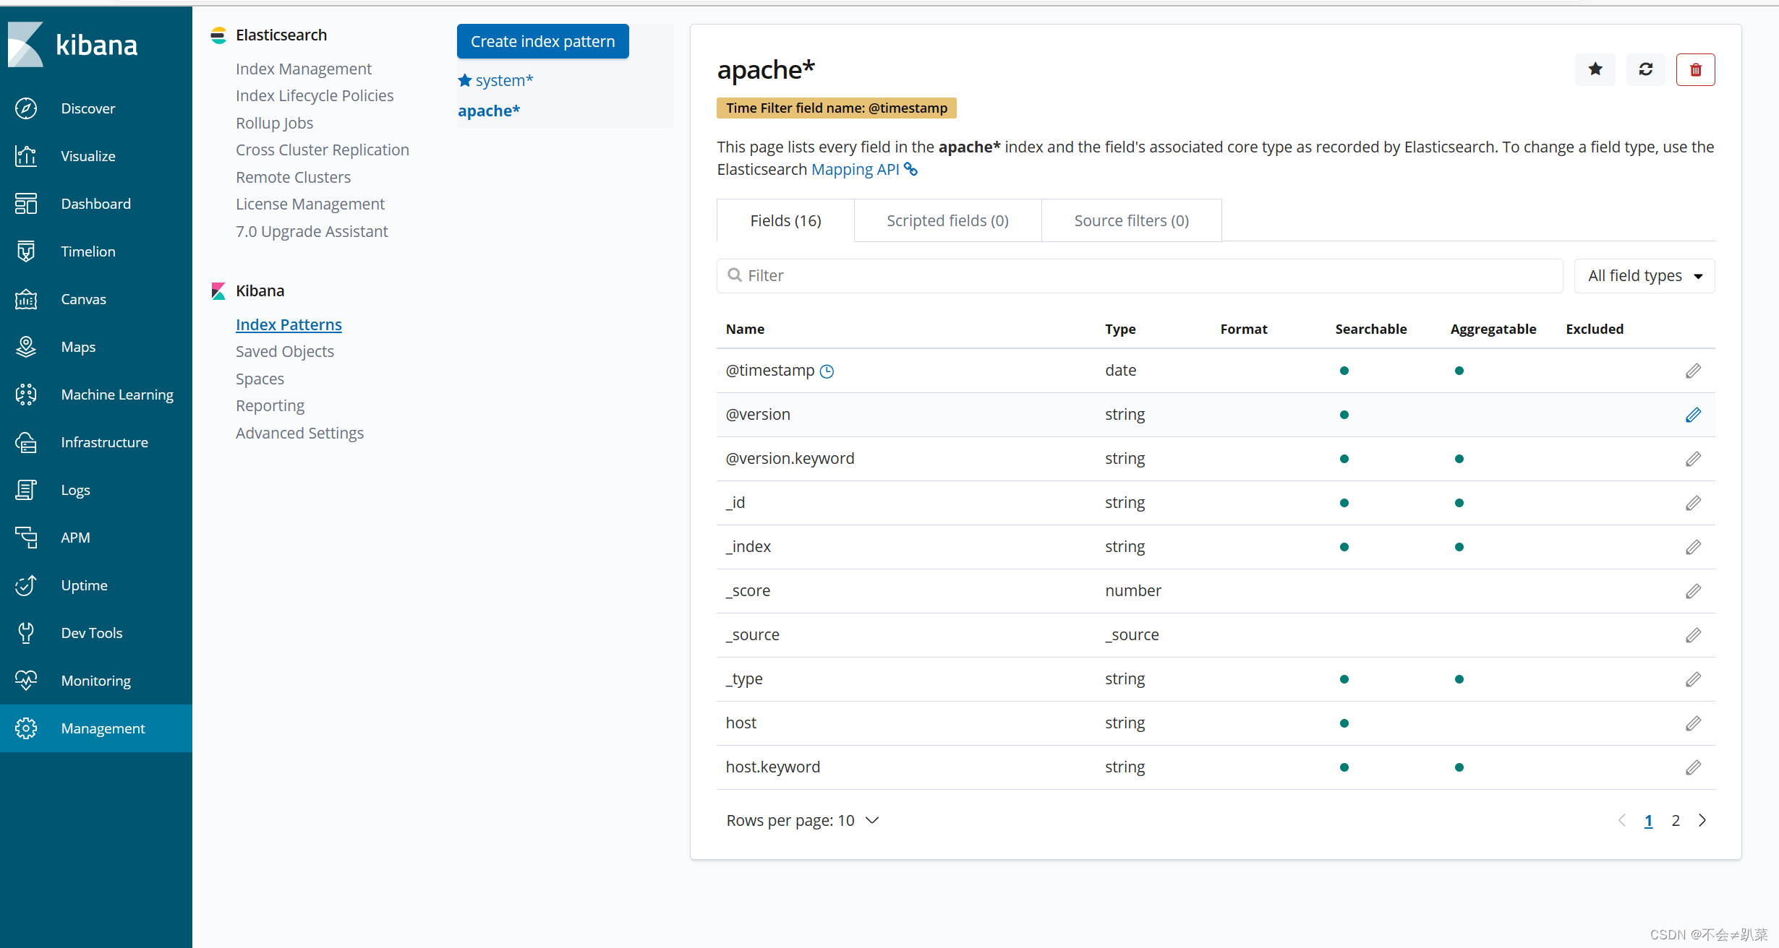The width and height of the screenshot is (1779, 948).
Task: Click Searchable column header
Action: coord(1370,329)
